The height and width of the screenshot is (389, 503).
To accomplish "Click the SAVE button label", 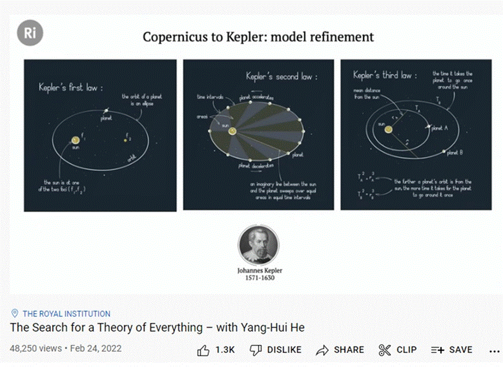I will point(460,350).
